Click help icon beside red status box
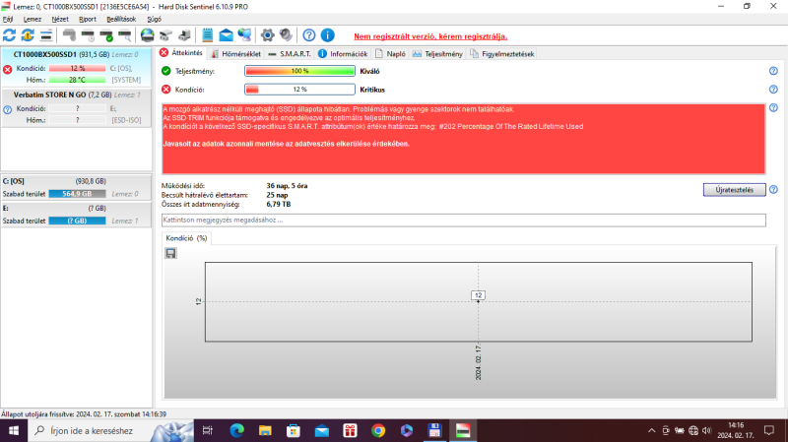Viewport: 788px width, 442px height. 773,107
